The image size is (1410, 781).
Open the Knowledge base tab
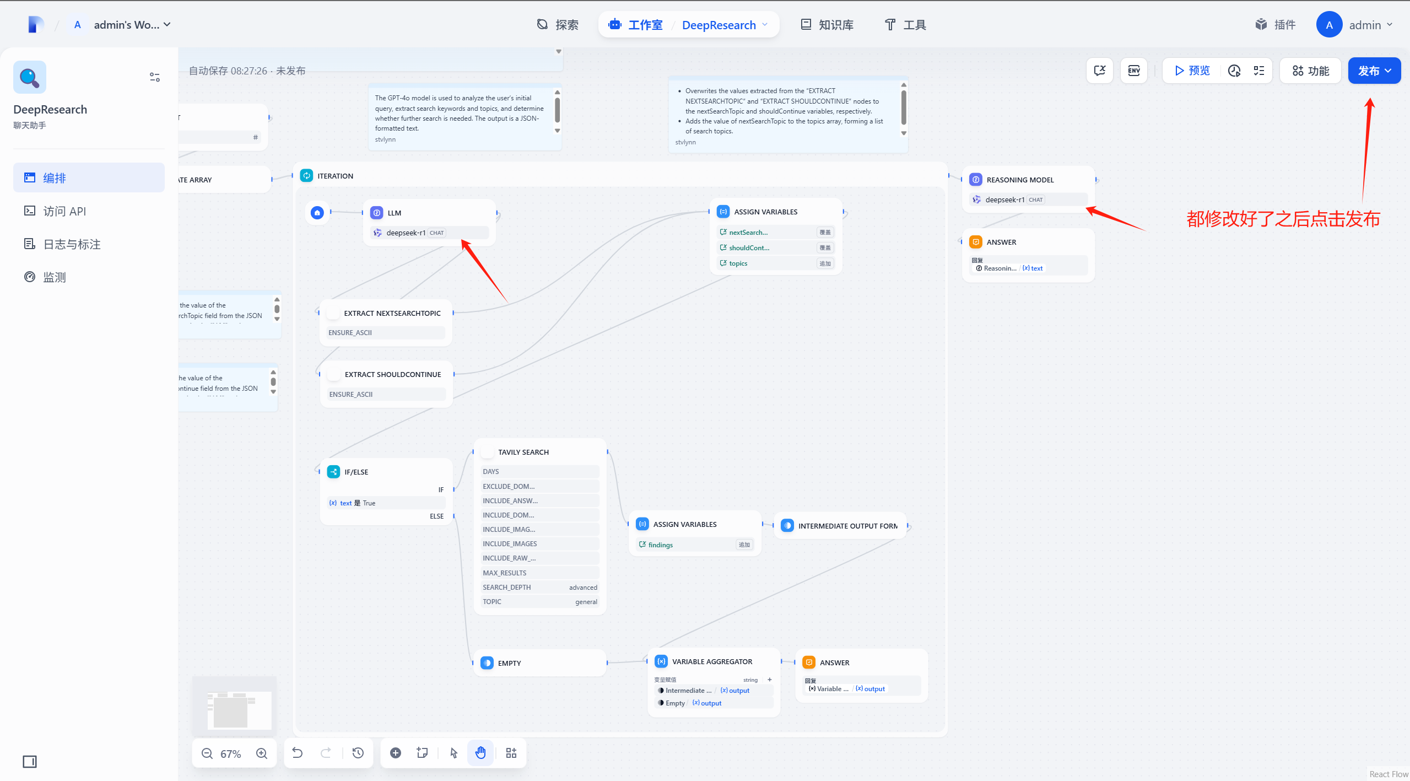[x=827, y=25]
